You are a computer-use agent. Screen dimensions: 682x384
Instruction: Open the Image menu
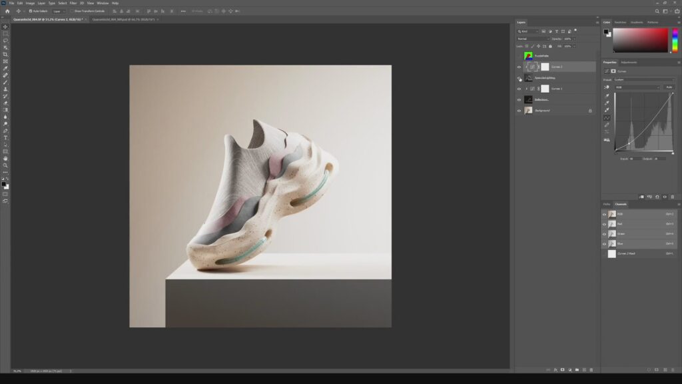[x=30, y=3]
